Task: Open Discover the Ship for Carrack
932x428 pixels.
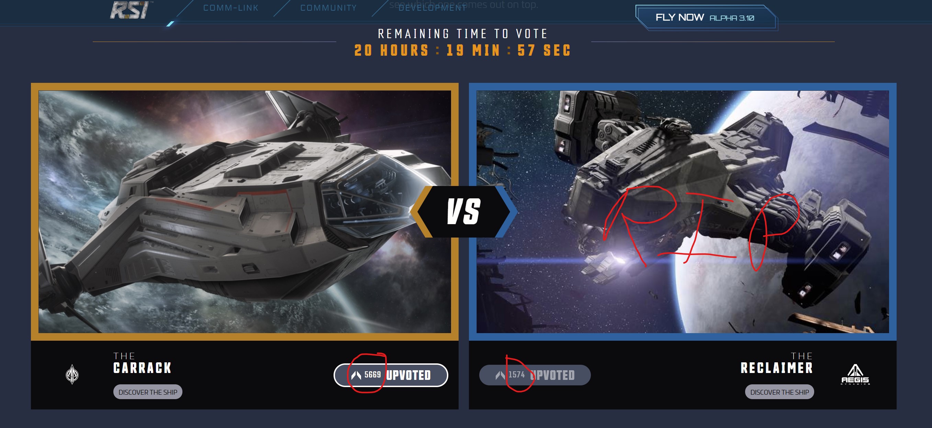Action: pyautogui.click(x=148, y=392)
